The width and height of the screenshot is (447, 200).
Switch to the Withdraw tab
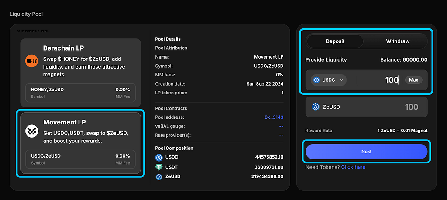pos(398,41)
